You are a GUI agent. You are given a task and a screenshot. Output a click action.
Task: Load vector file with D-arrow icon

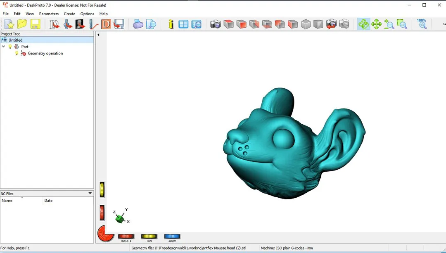point(55,24)
